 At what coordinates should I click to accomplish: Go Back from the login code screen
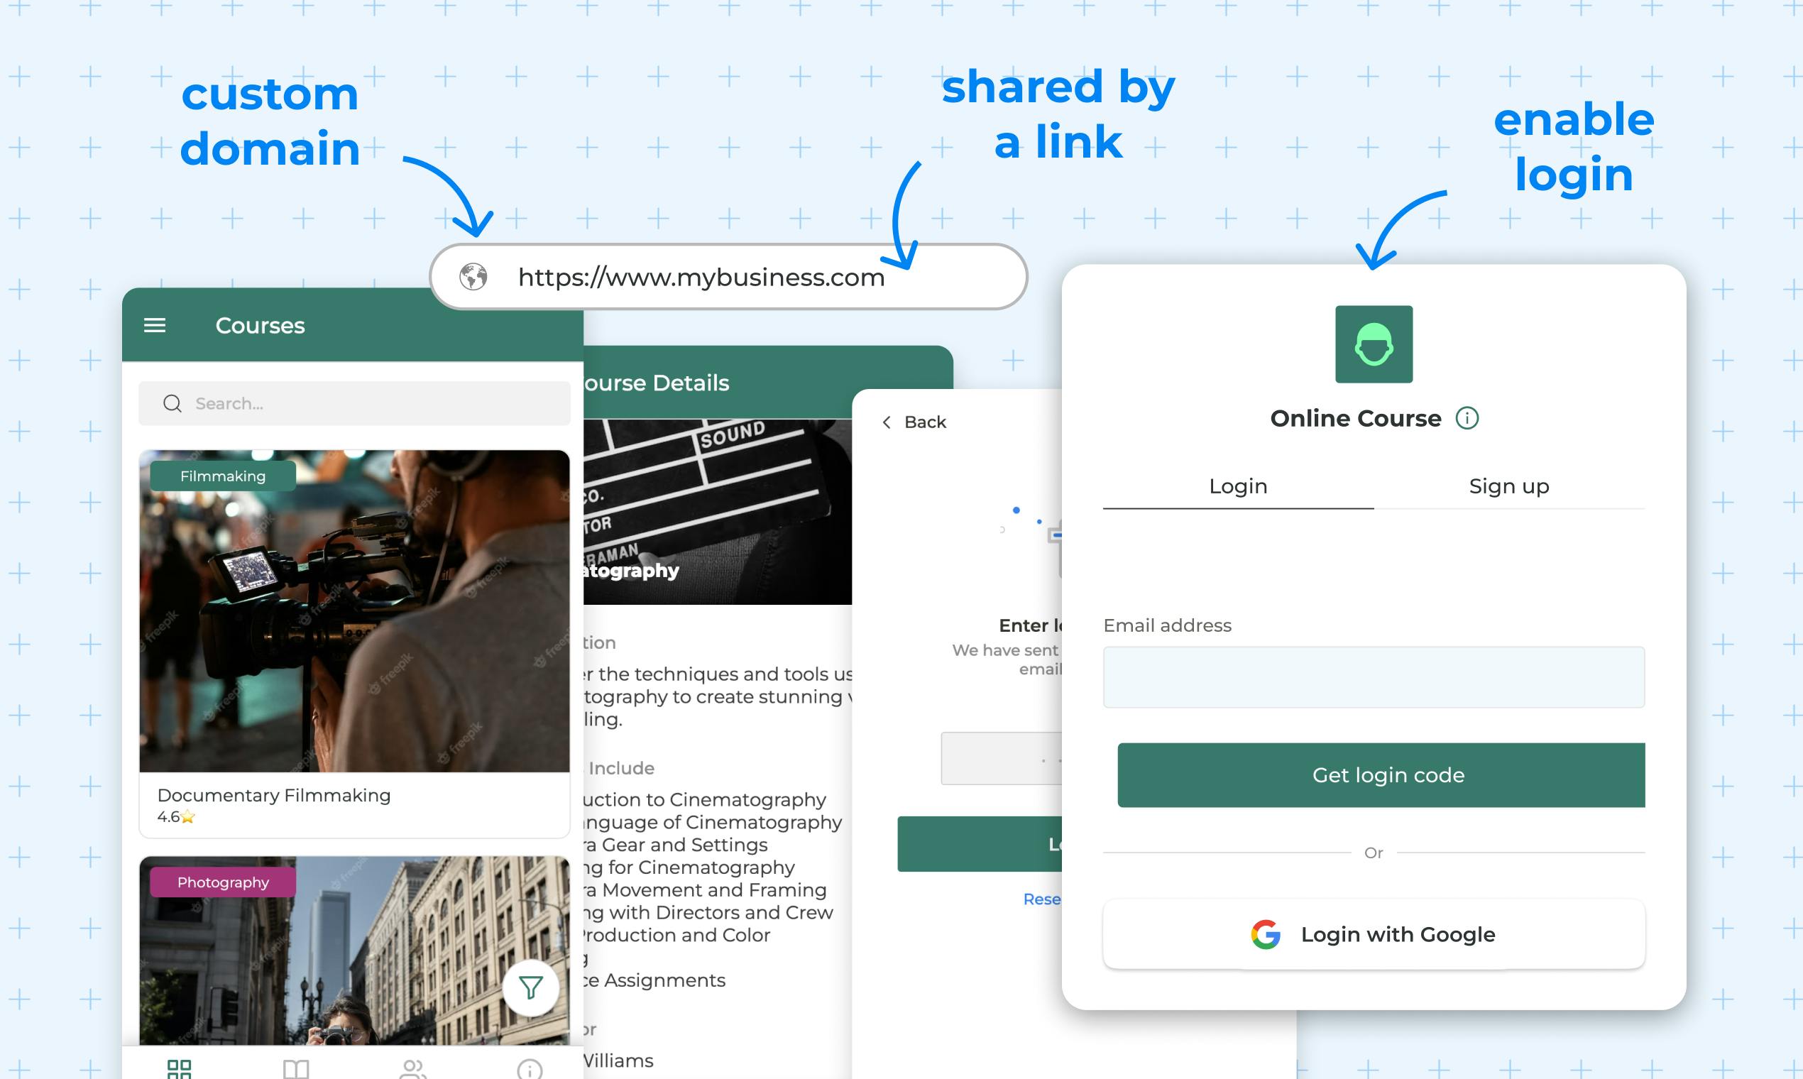tap(914, 422)
